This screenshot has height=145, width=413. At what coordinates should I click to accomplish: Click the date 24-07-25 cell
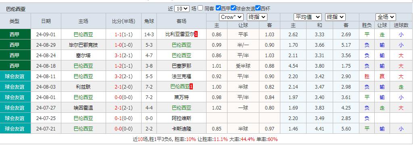click(46, 118)
